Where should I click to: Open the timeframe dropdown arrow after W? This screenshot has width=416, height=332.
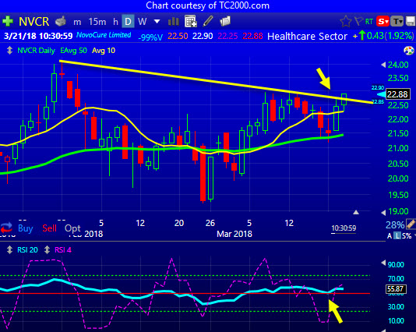[x=157, y=21]
